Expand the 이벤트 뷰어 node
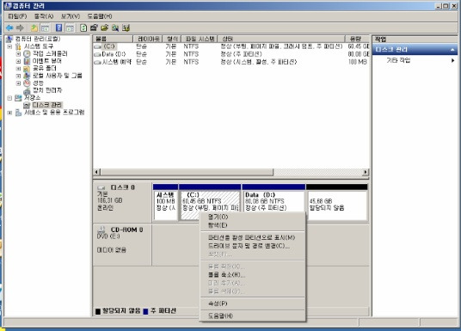Viewport: 461px width, 331px height. (x=18, y=61)
